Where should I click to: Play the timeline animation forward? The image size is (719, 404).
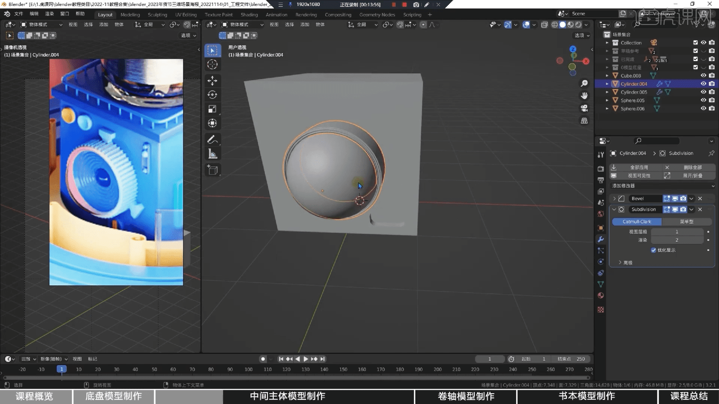click(x=306, y=359)
